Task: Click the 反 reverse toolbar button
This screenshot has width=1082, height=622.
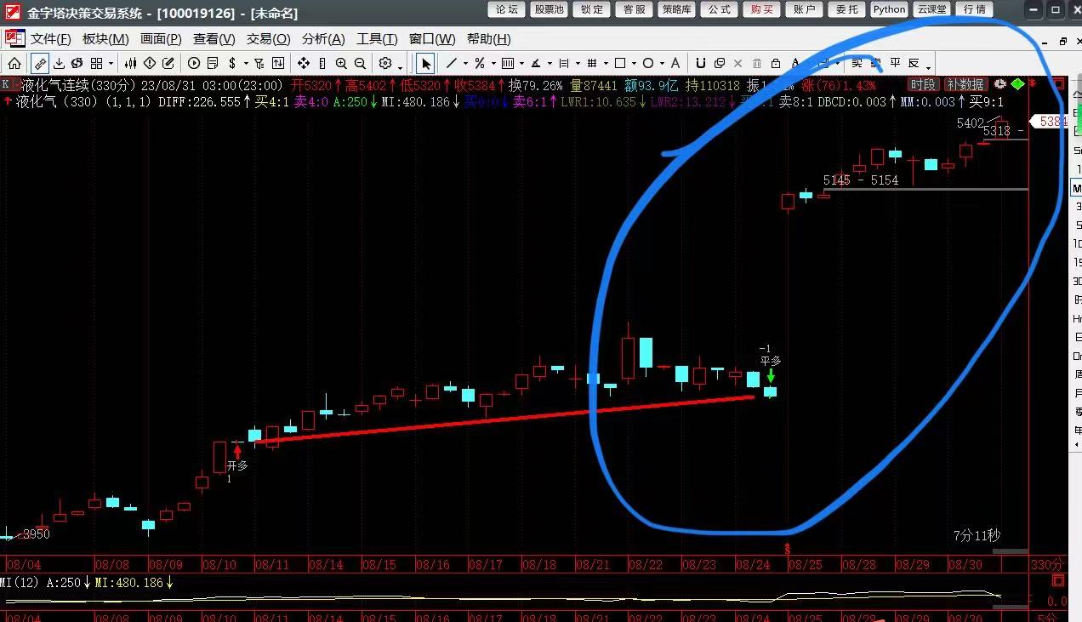Action: click(914, 63)
